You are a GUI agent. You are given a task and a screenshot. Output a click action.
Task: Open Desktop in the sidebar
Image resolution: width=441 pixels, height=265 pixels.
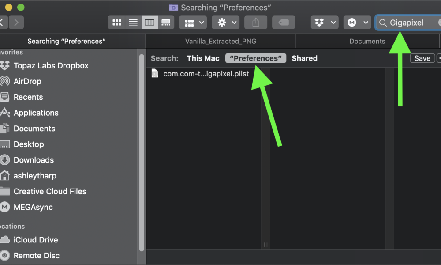click(29, 144)
